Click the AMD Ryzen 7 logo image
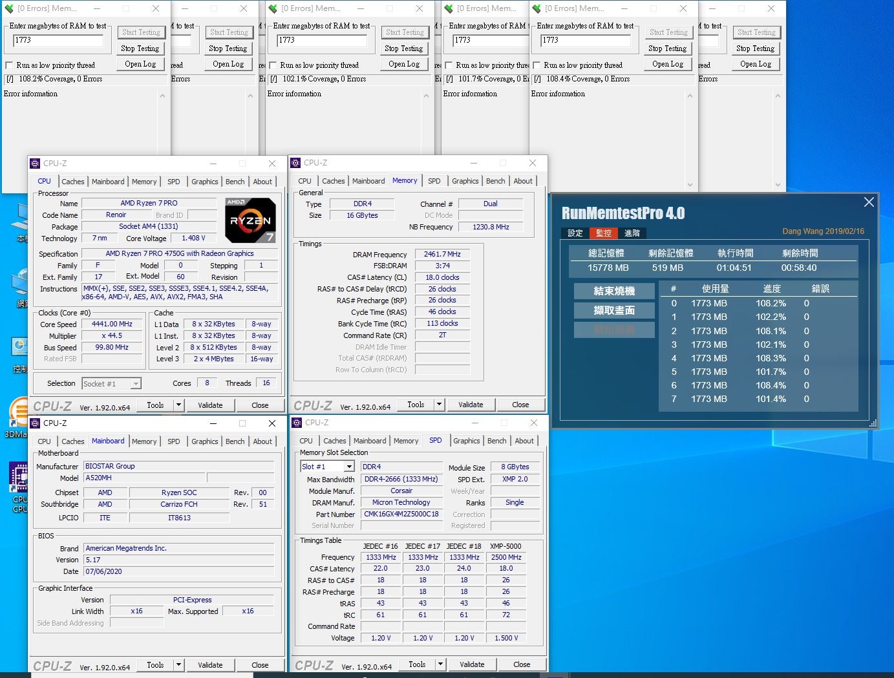This screenshot has height=678, width=894. pyautogui.click(x=251, y=220)
